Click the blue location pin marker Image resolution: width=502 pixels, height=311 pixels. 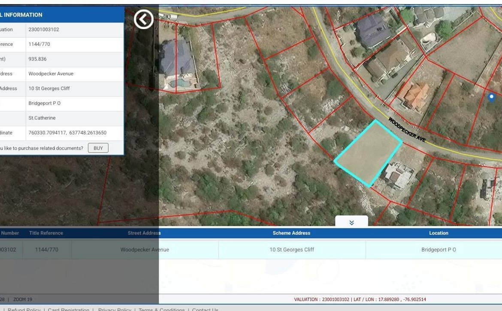pos(492,97)
